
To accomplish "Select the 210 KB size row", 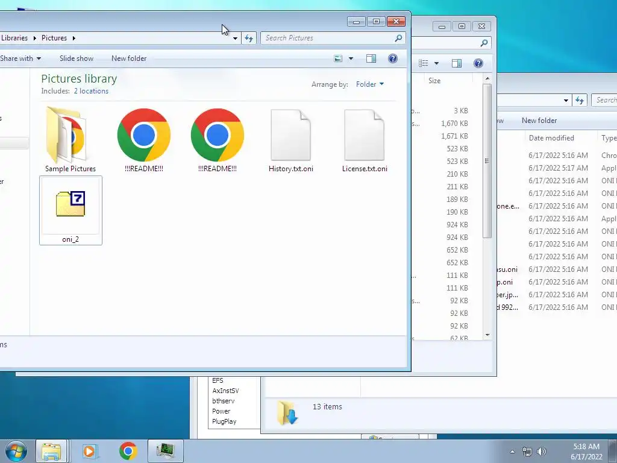I will point(457,174).
